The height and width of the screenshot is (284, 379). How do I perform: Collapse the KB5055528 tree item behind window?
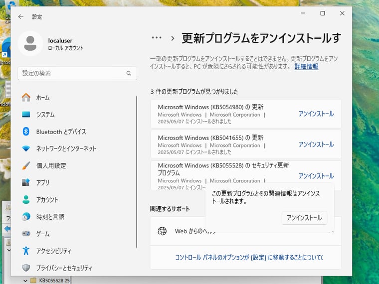[x=25, y=281]
